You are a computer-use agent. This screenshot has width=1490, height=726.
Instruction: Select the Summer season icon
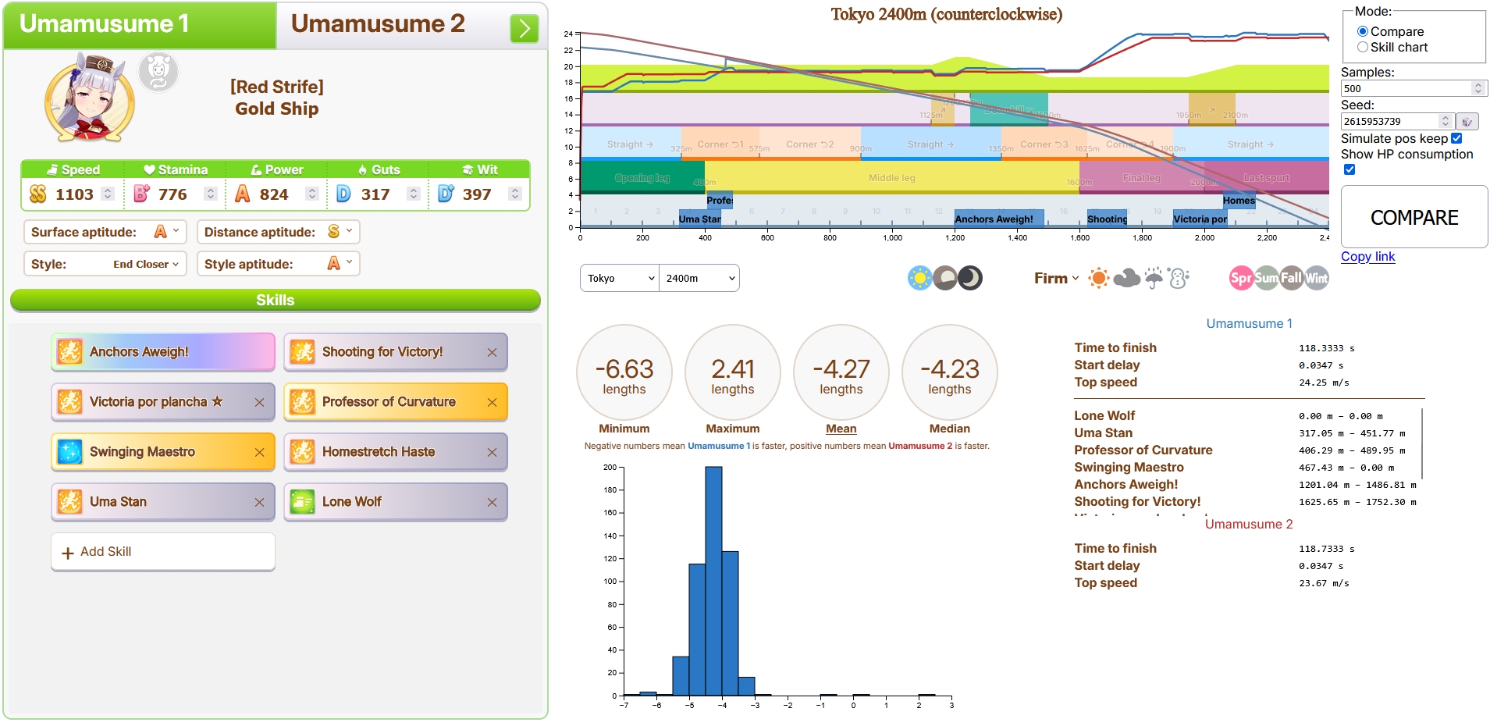(1266, 278)
